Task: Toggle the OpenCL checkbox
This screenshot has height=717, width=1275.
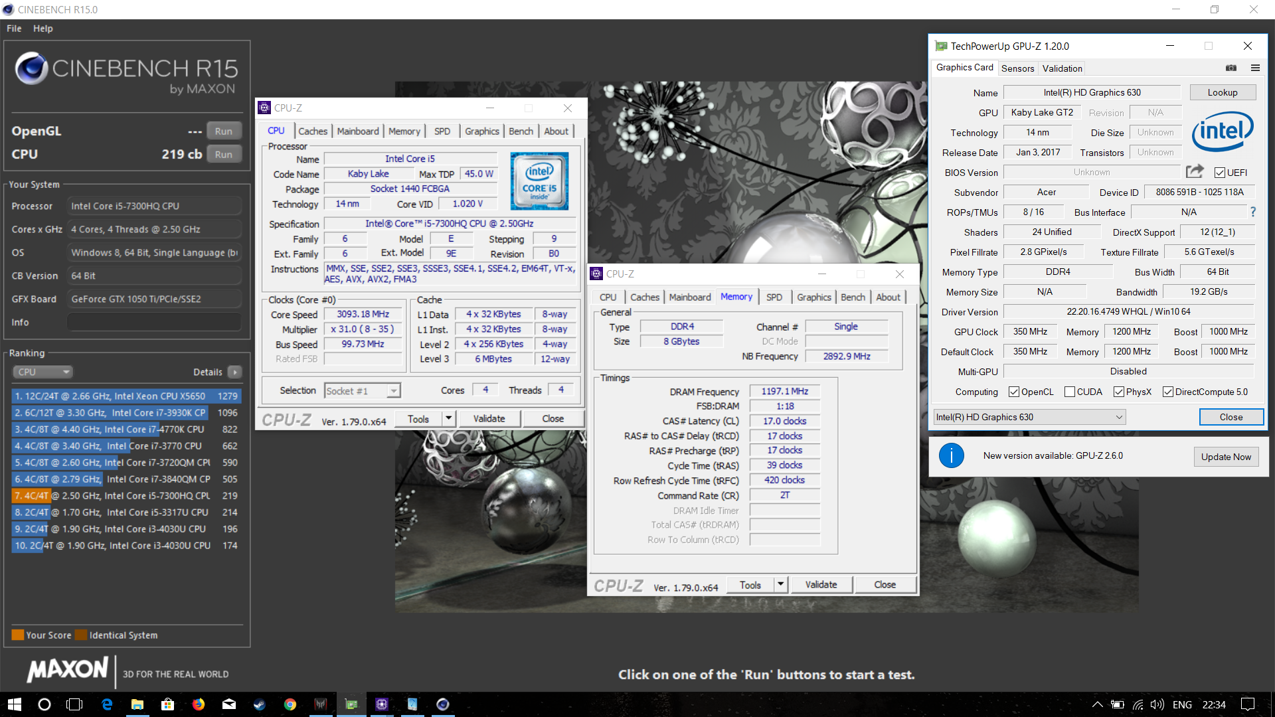Action: (1014, 392)
